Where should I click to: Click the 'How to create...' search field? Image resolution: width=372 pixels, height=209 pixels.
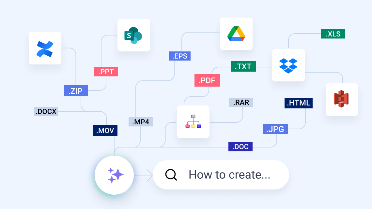228,175
